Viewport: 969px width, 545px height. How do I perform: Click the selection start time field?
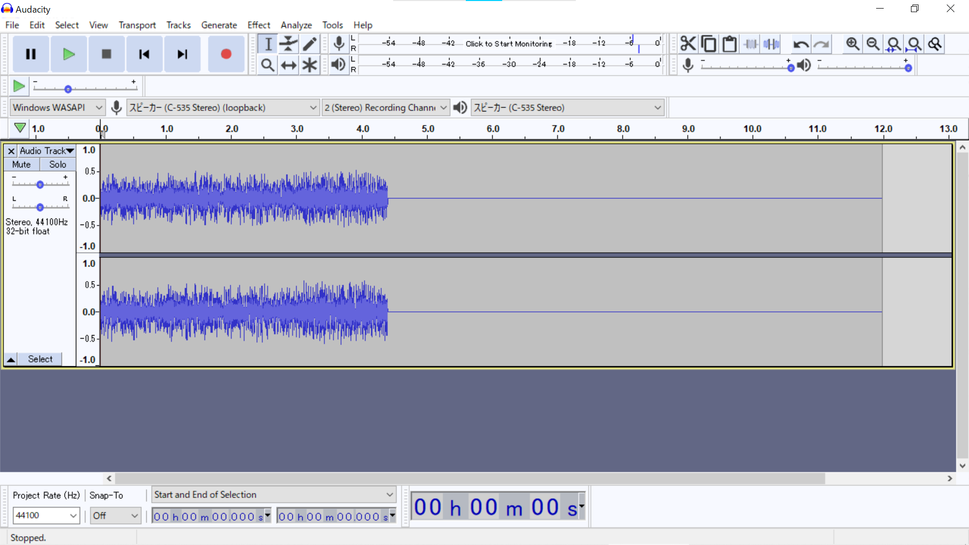tap(211, 516)
